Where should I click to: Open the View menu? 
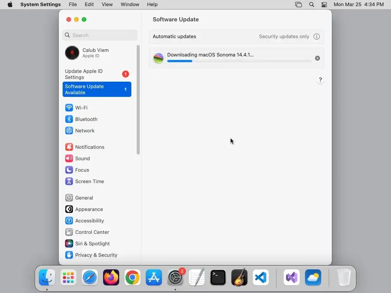click(107, 5)
